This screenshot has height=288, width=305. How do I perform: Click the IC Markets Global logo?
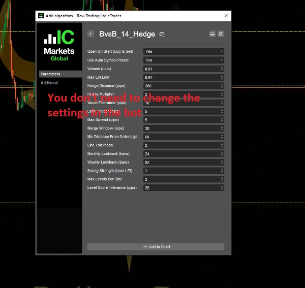tap(59, 46)
